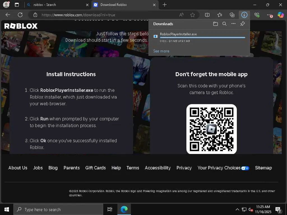Open a new browser tab
This screenshot has width=287, height=215.
[x=165, y=5]
